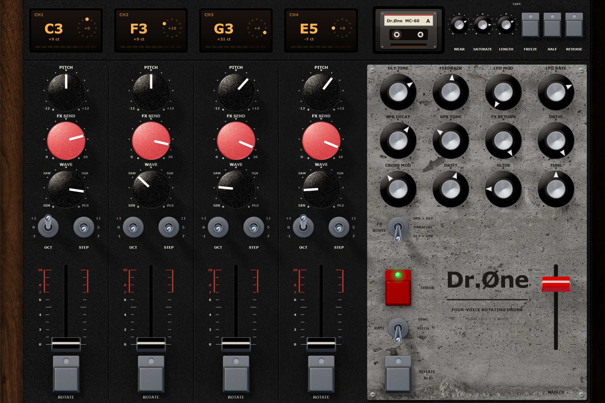Click the CH2 volume fader handle
The width and height of the screenshot is (605, 403).
coord(151,344)
